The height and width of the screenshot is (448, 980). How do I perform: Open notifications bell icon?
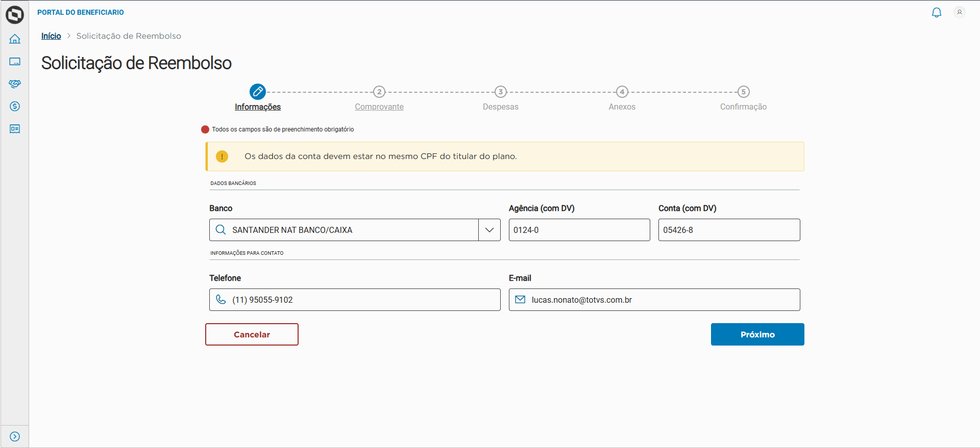pos(937,13)
